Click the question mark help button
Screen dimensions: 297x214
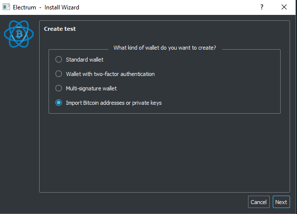(x=261, y=7)
